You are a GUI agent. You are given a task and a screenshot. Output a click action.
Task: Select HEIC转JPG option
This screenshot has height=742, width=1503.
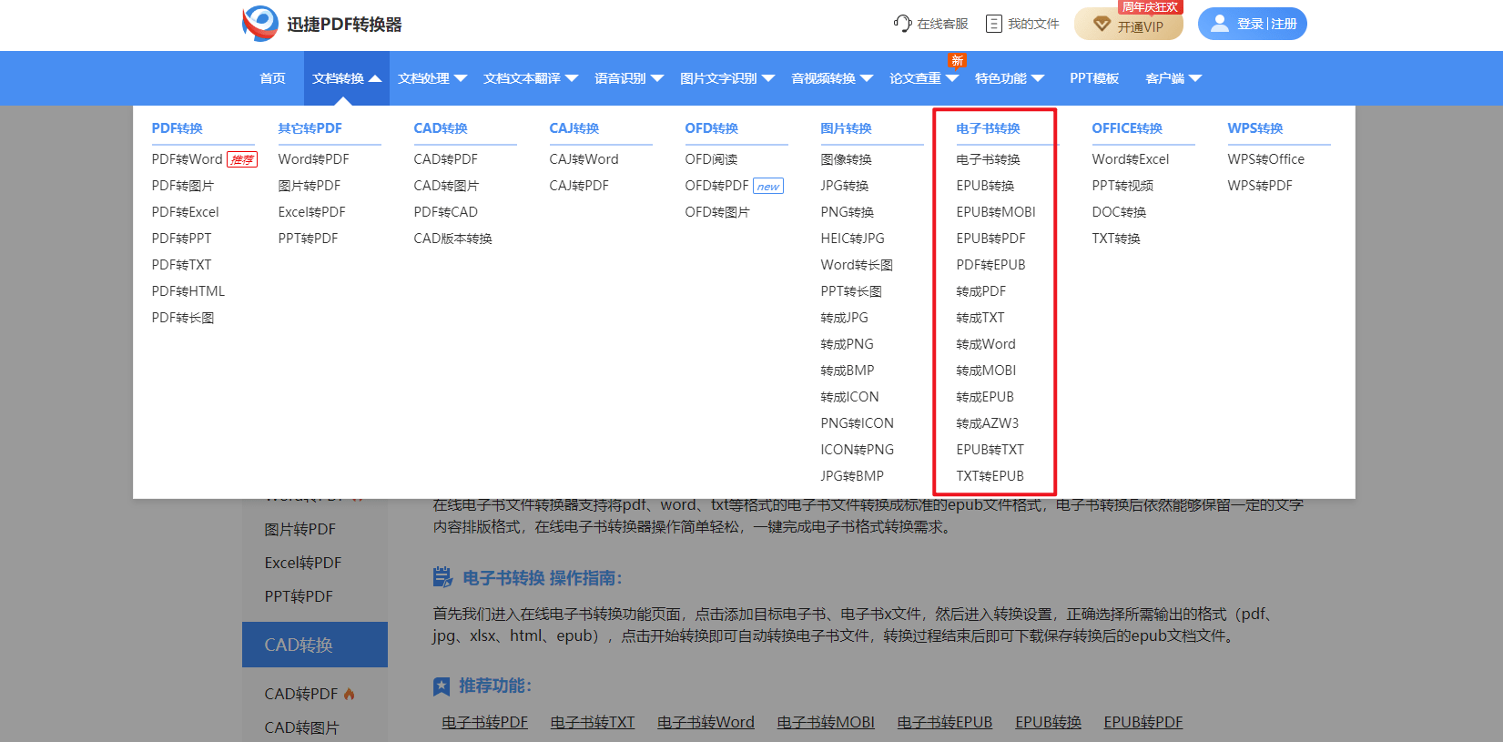(853, 239)
